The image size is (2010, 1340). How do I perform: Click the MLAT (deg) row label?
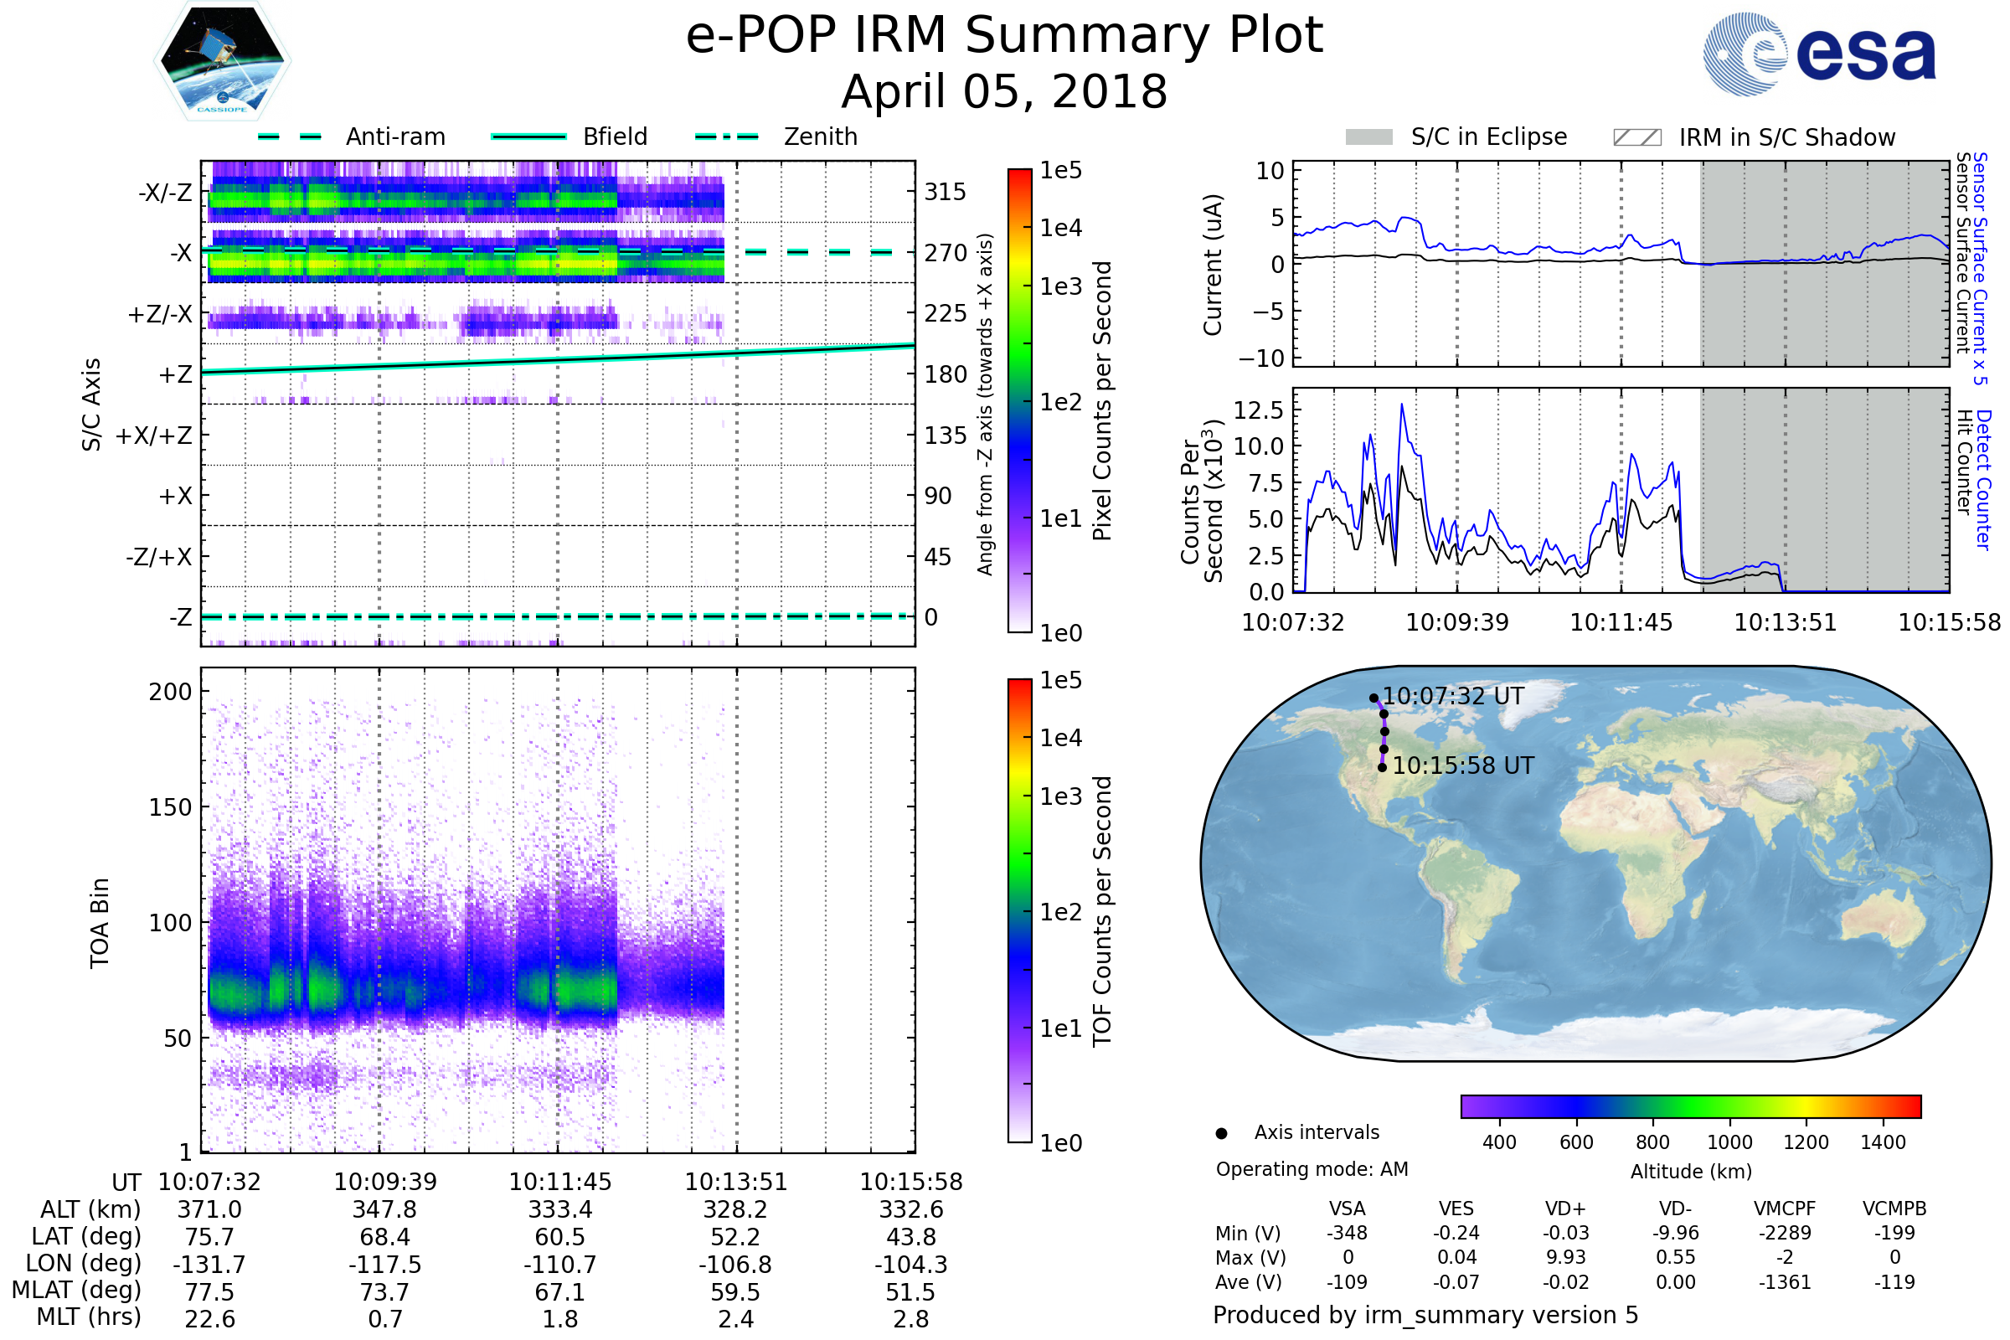tap(76, 1290)
